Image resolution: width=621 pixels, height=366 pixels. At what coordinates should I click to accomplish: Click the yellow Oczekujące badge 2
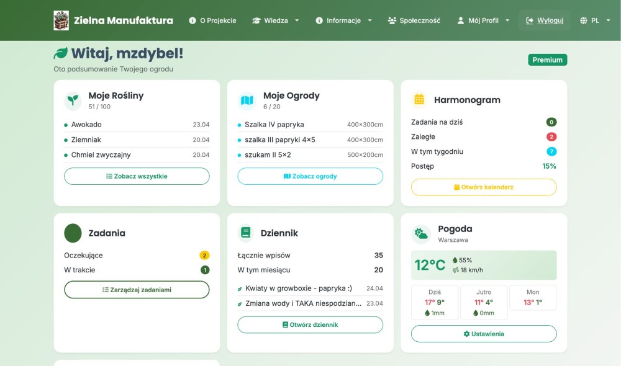click(x=204, y=255)
